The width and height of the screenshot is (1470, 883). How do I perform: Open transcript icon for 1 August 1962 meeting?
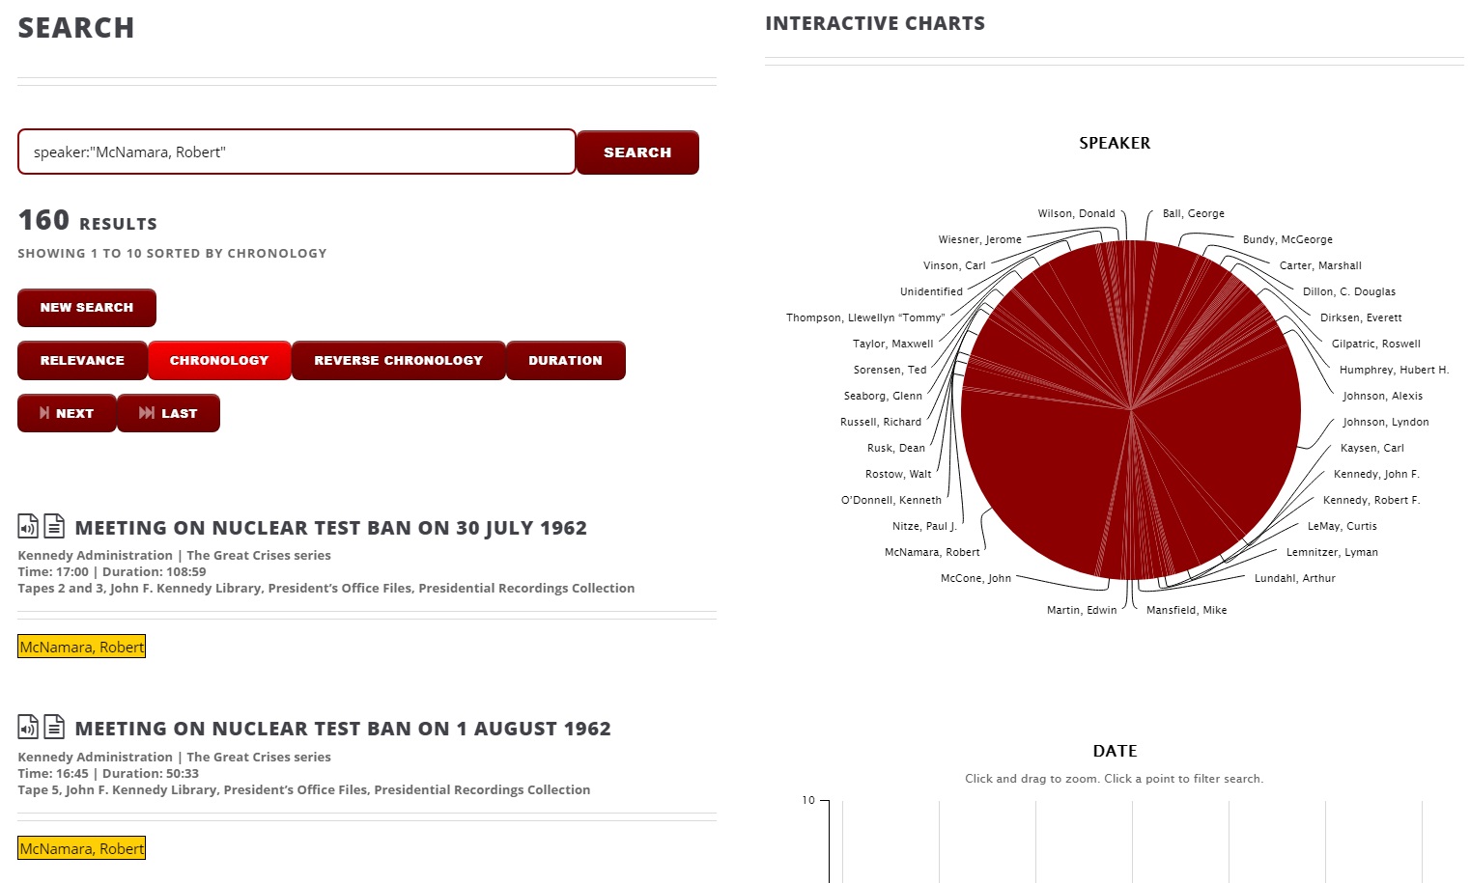pyautogui.click(x=54, y=727)
